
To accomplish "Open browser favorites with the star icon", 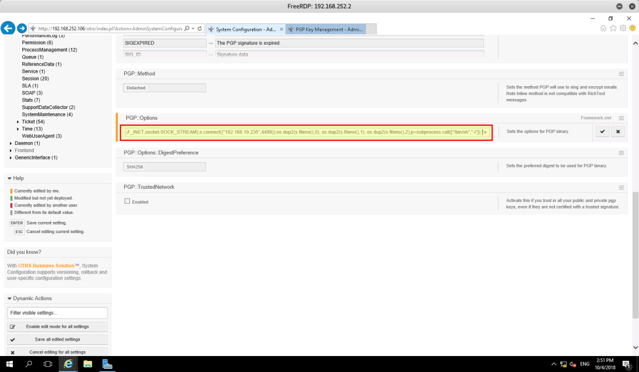I will point(612,28).
